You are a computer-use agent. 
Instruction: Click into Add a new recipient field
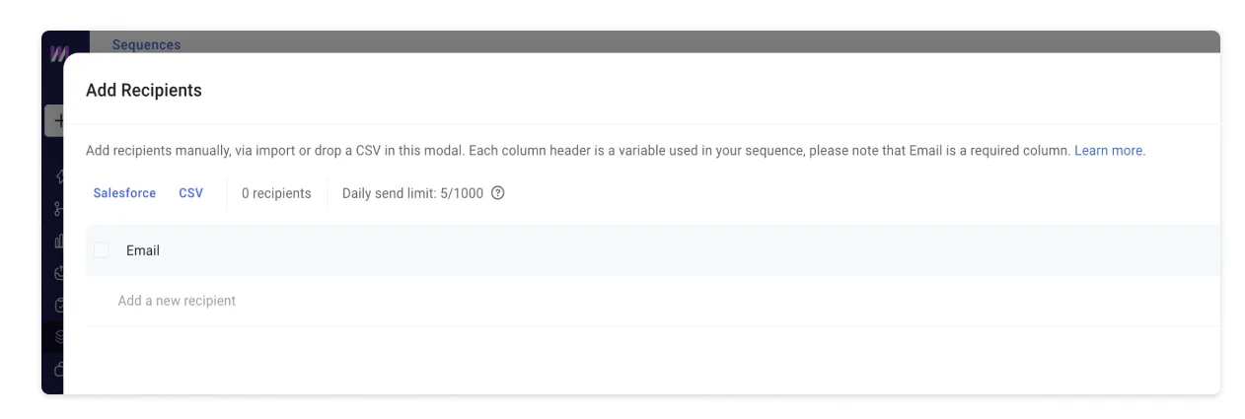(x=653, y=301)
